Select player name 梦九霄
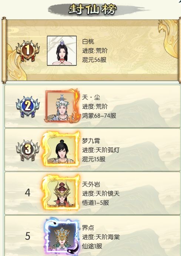Viewport: 181px width, 256px height. (x=91, y=141)
